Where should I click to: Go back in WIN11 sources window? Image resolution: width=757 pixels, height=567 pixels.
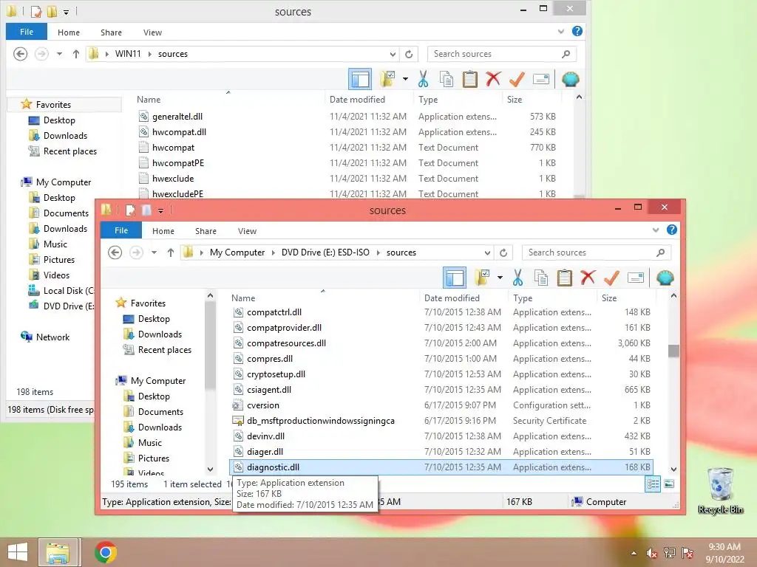click(x=20, y=53)
